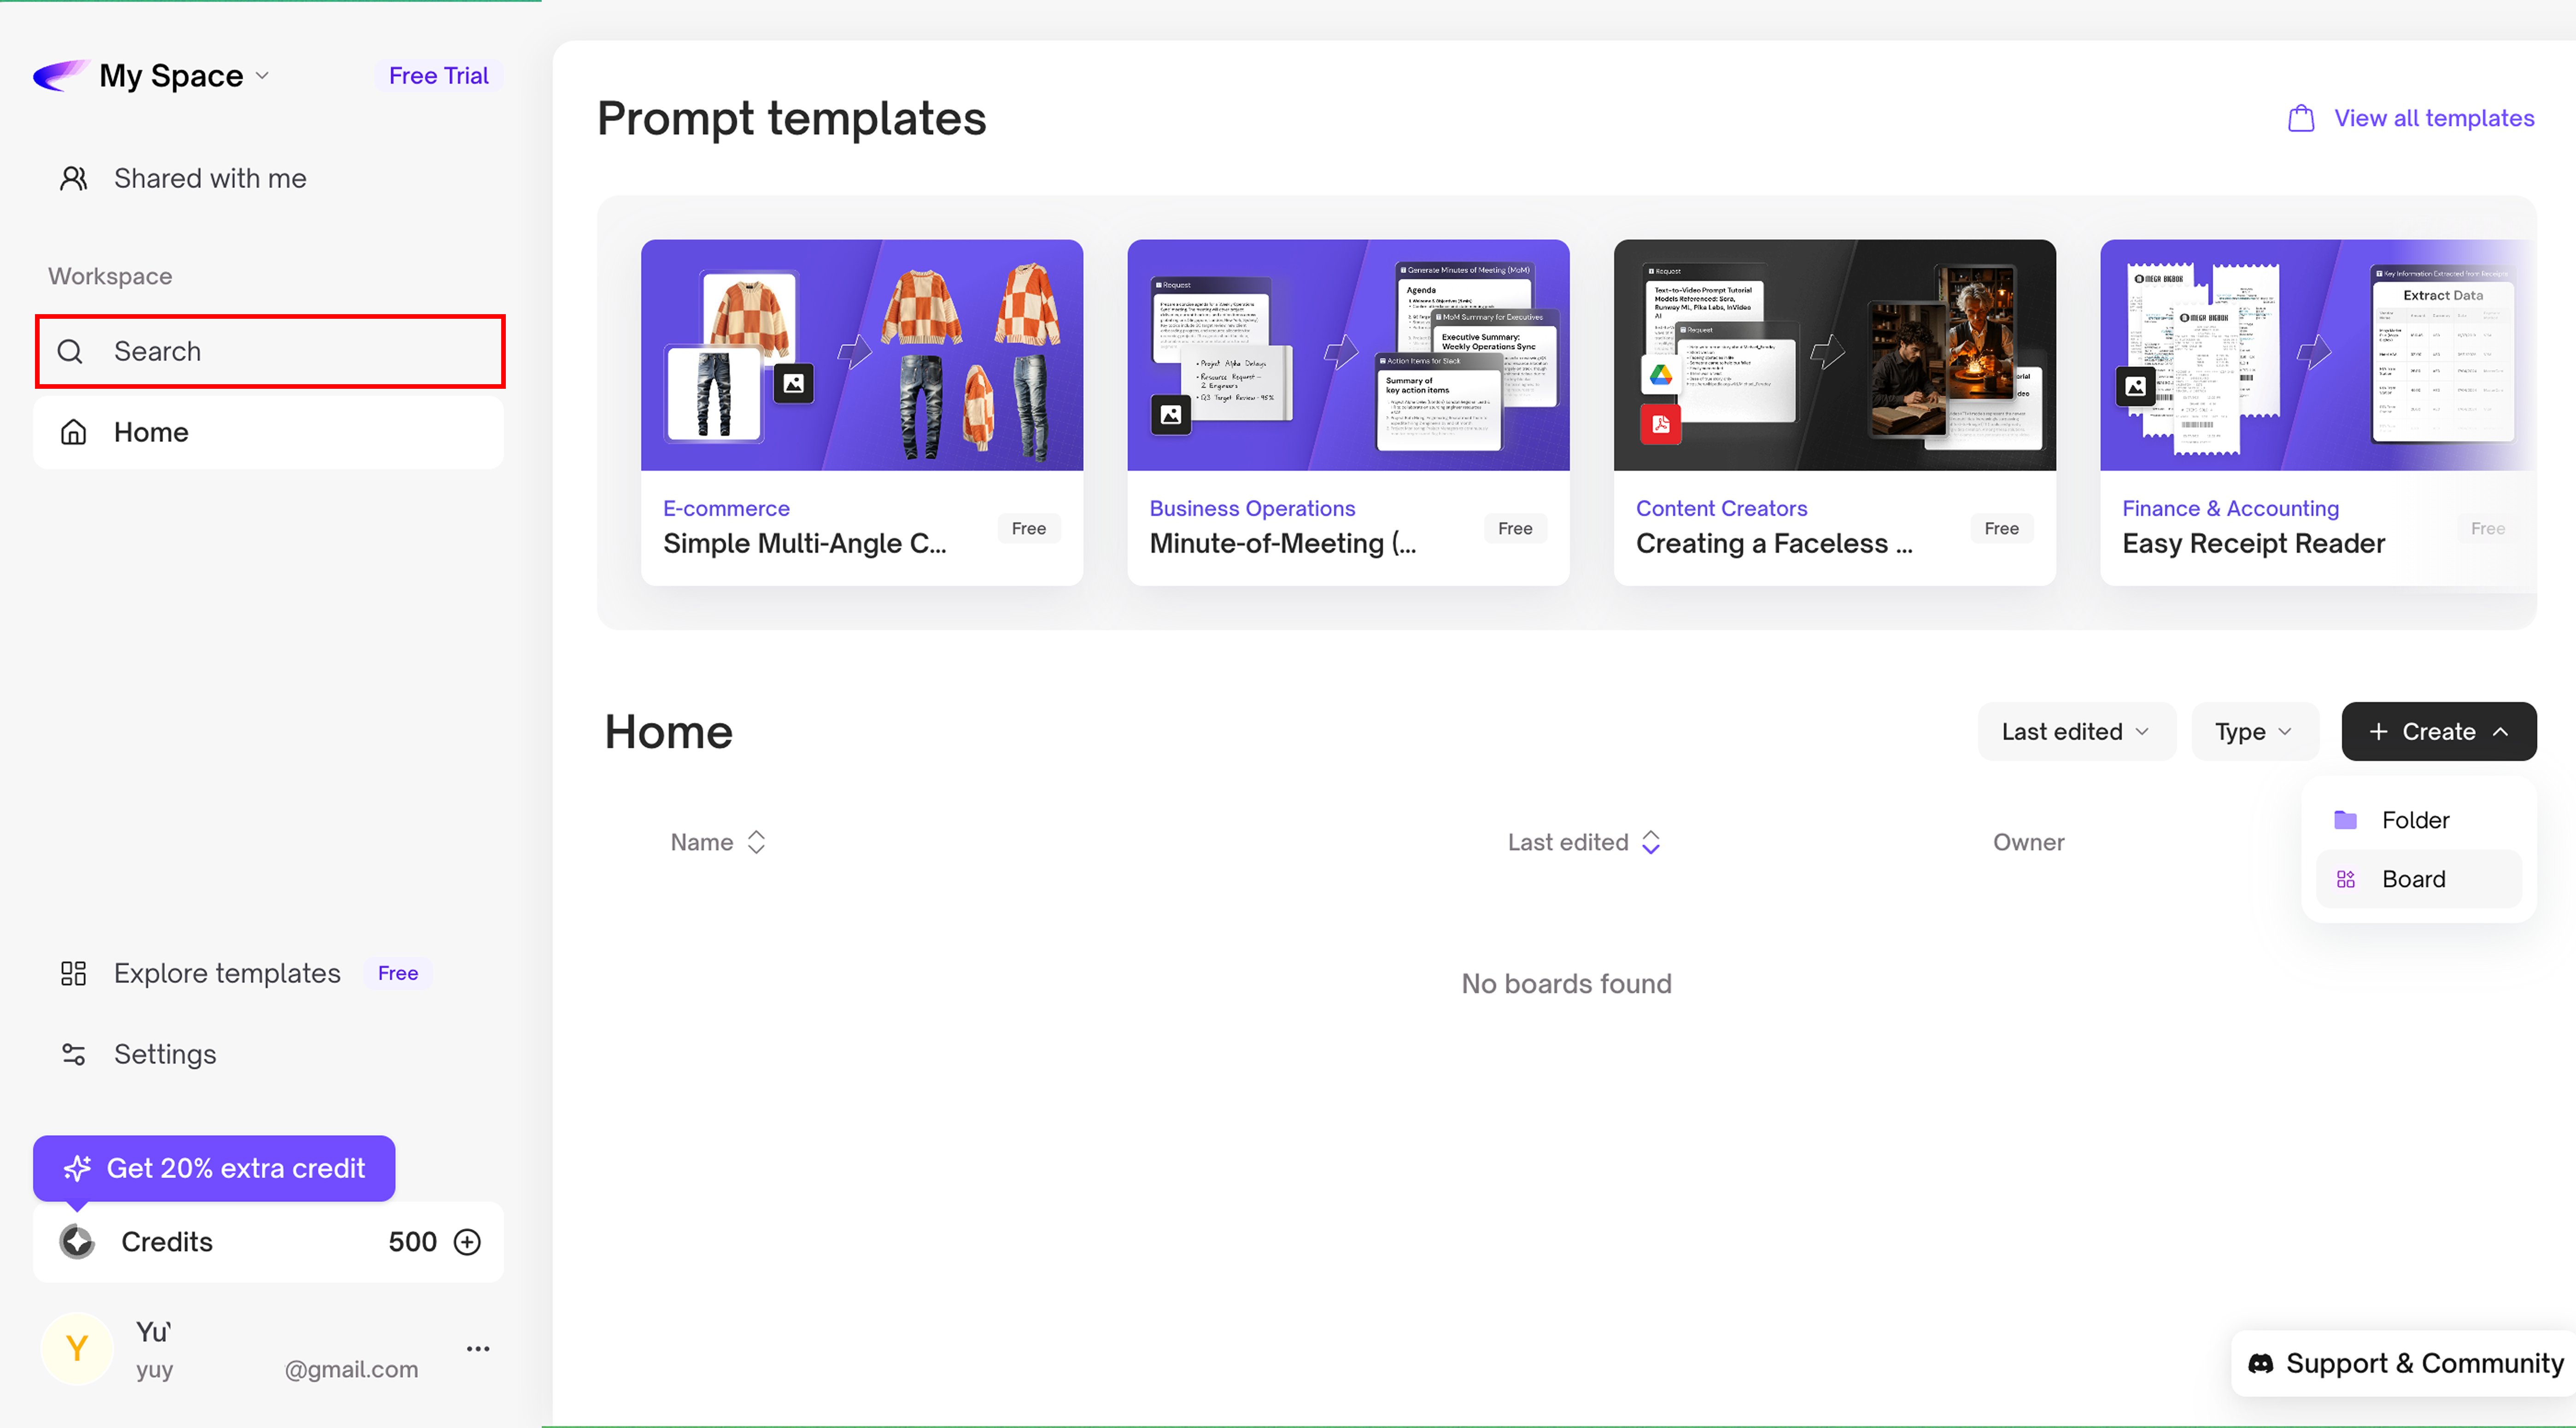Open the View all templates link
Screen dimensions: 2576x1428
click(x=2433, y=118)
